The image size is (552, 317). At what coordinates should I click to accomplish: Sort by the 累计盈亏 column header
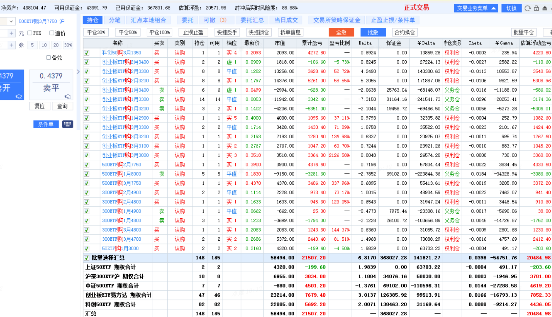pos(312,43)
